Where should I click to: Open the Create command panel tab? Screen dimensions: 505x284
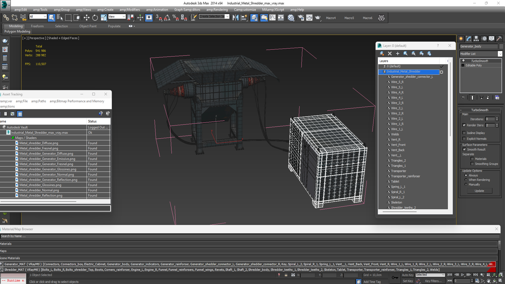461,39
